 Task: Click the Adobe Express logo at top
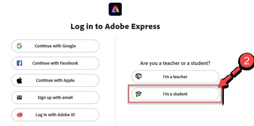coord(115,9)
